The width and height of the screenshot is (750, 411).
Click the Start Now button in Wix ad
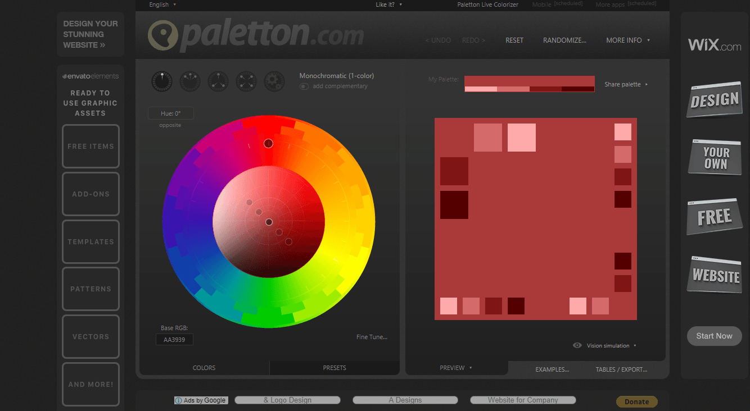point(715,336)
